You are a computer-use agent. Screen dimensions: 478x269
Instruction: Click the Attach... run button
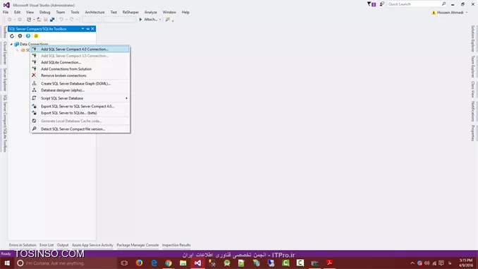[x=148, y=20]
